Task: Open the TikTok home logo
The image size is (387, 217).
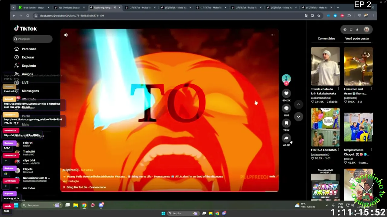Action: point(26,29)
